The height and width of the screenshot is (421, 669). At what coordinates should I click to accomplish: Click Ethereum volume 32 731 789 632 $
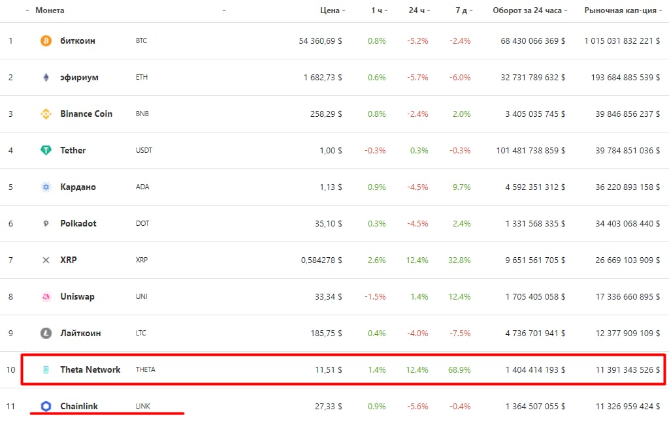click(x=533, y=78)
